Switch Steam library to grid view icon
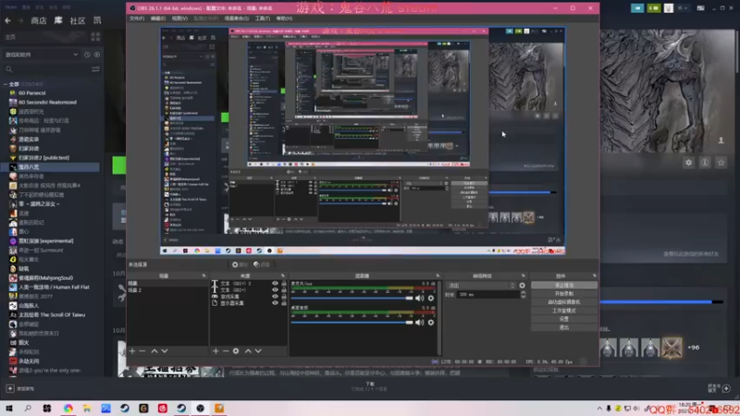 click(x=95, y=37)
